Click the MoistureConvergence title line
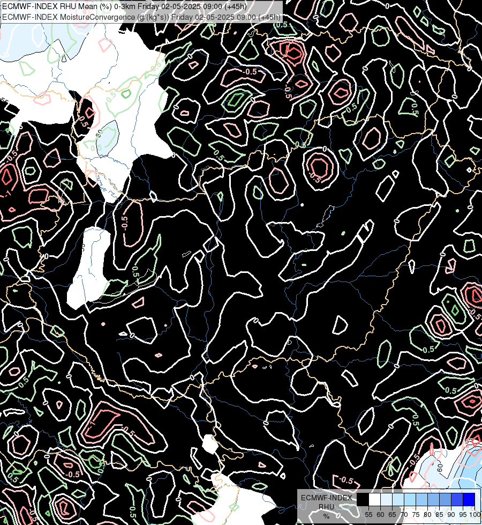This screenshot has height=525, width=482. point(141,17)
